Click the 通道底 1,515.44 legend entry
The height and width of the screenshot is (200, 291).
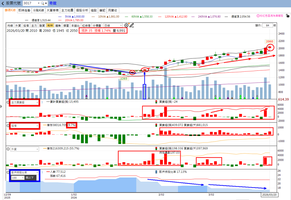click(x=38, y=20)
